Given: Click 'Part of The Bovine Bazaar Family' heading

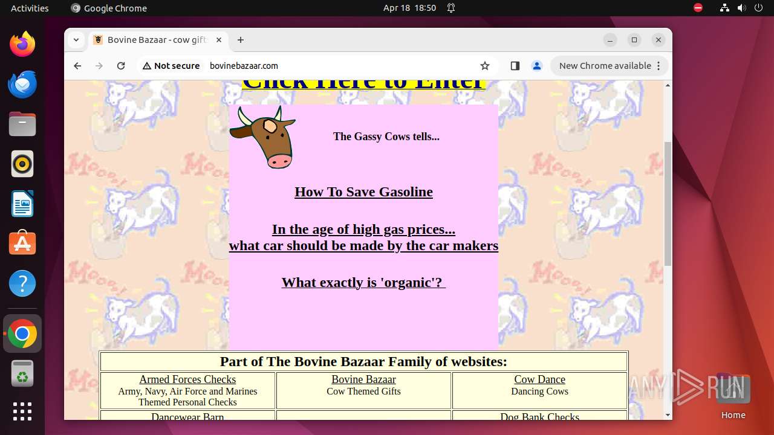Looking at the screenshot, I should coord(363,361).
